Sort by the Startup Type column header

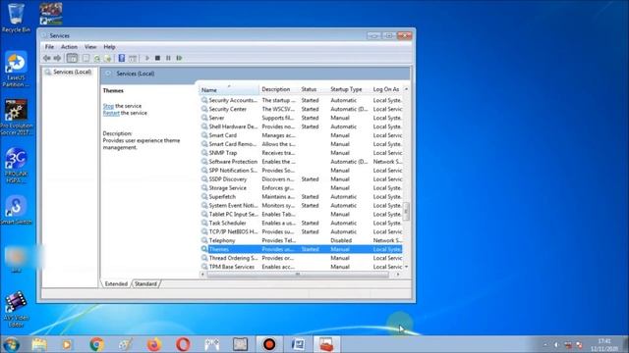[x=349, y=89]
